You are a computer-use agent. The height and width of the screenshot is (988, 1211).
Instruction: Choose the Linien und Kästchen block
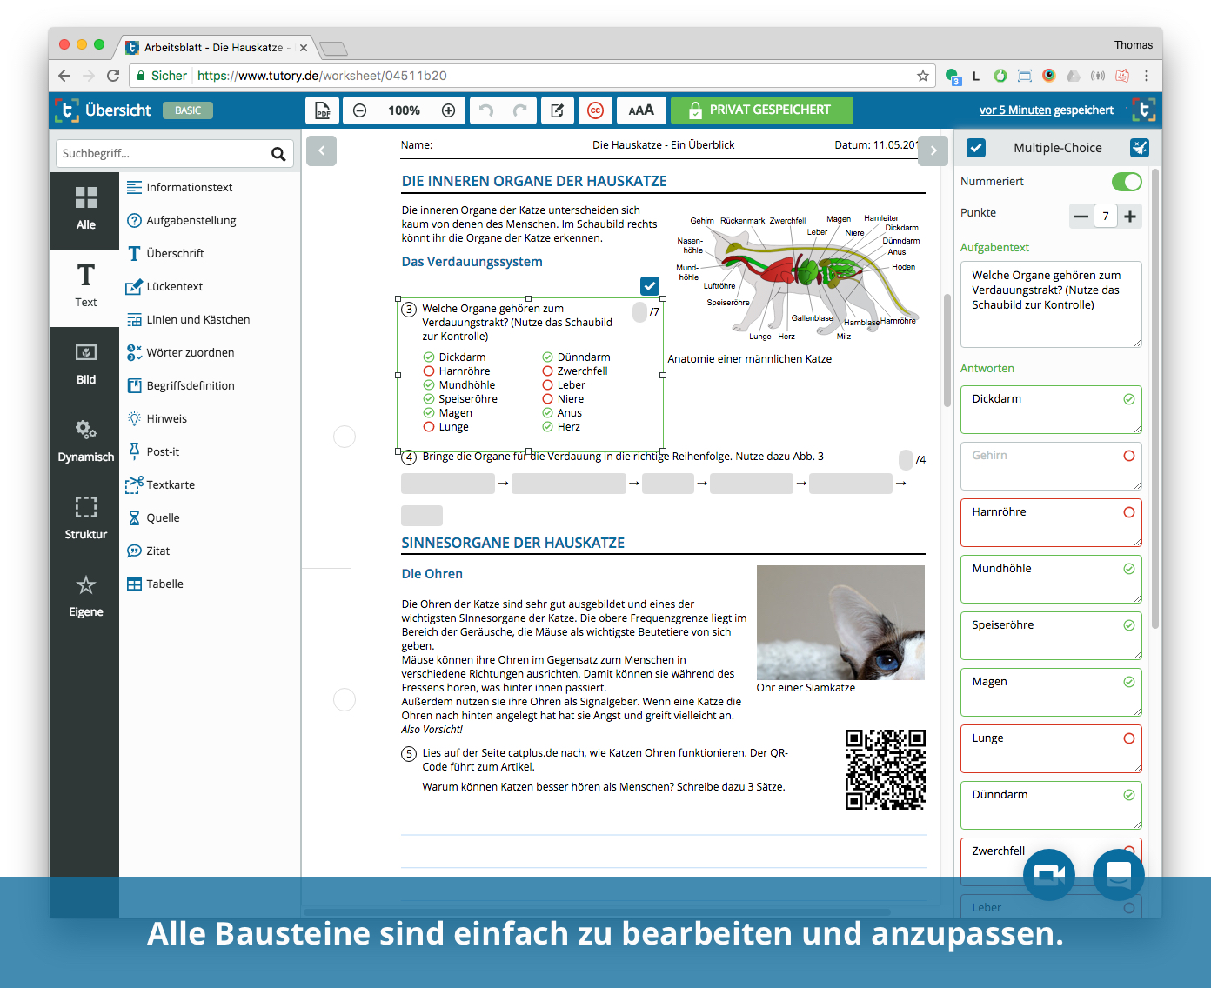[x=188, y=319]
